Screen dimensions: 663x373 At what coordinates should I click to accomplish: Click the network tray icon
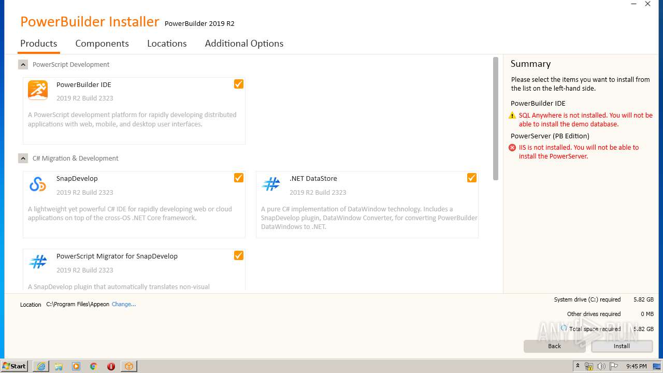click(589, 366)
